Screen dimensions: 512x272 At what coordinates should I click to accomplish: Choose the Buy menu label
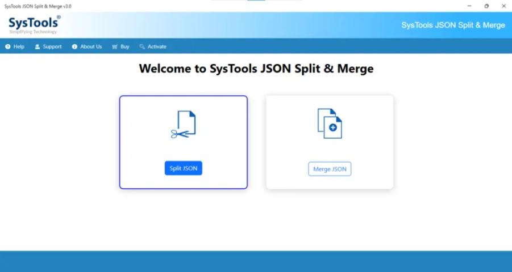125,46
